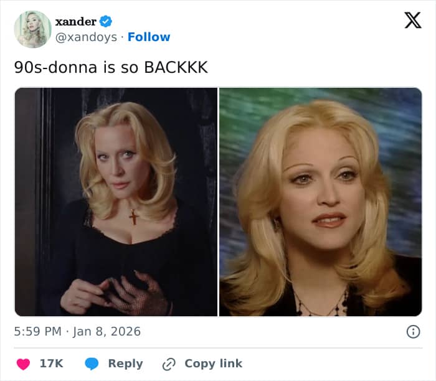This screenshot has height=381, width=436.
Task: Open the tweet info circle icon
Action: (412, 331)
